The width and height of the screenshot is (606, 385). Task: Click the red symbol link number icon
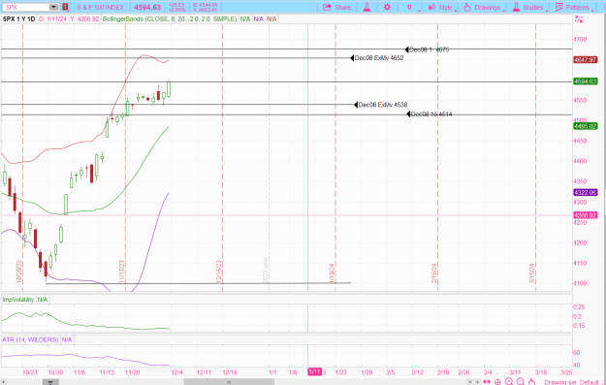65,7
